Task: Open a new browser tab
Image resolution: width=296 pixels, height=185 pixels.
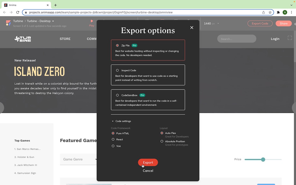Action: (55, 5)
